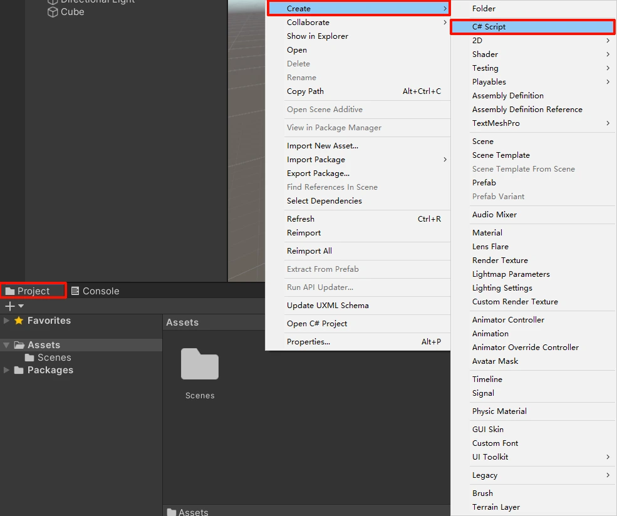617x516 pixels.
Task: Open the TextMeshPro submenu
Action: click(x=495, y=123)
